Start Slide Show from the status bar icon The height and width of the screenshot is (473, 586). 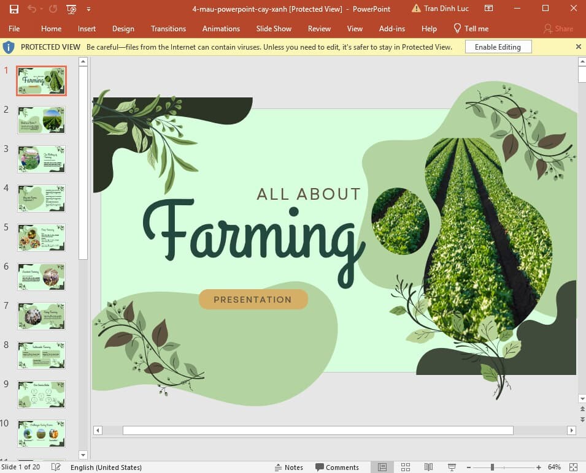point(452,467)
